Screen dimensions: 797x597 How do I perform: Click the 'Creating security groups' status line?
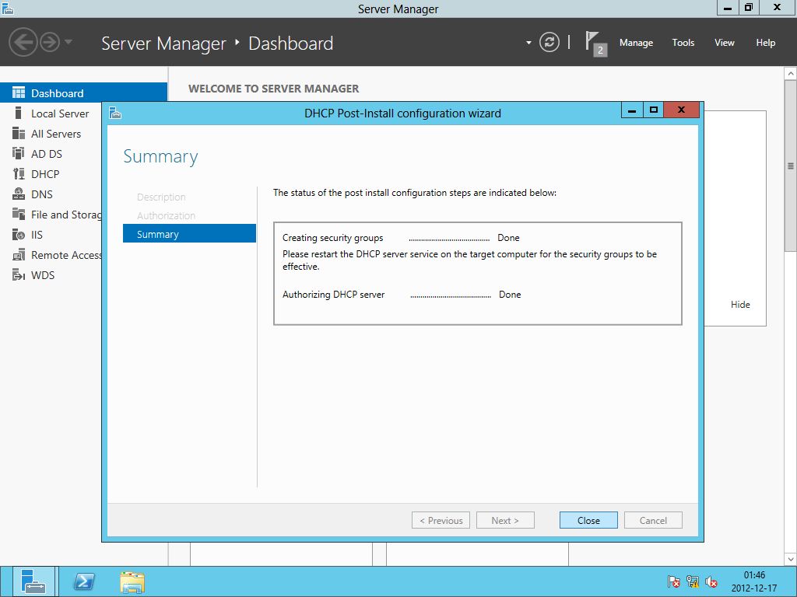pyautogui.click(x=401, y=238)
